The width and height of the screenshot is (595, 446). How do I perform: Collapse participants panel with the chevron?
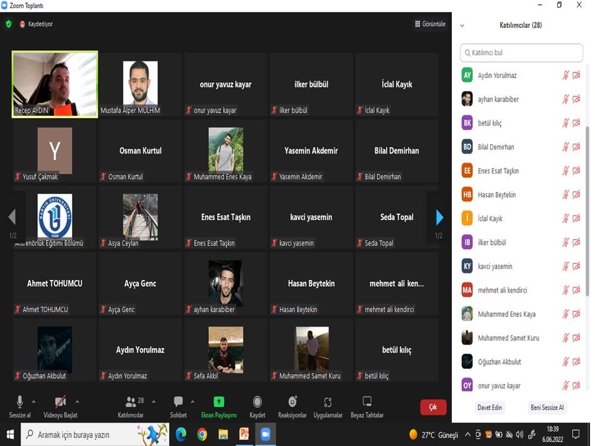pos(462,26)
